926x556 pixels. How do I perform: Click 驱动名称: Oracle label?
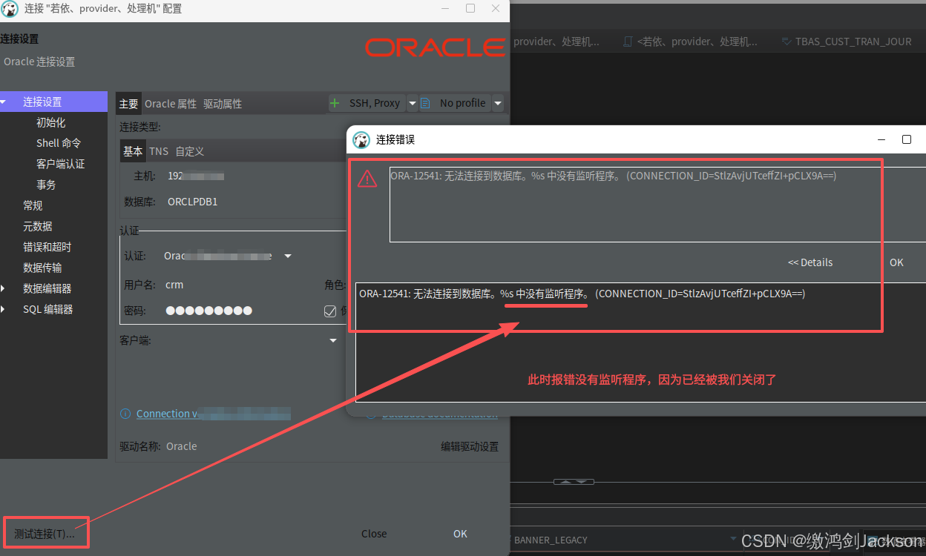[x=158, y=446]
